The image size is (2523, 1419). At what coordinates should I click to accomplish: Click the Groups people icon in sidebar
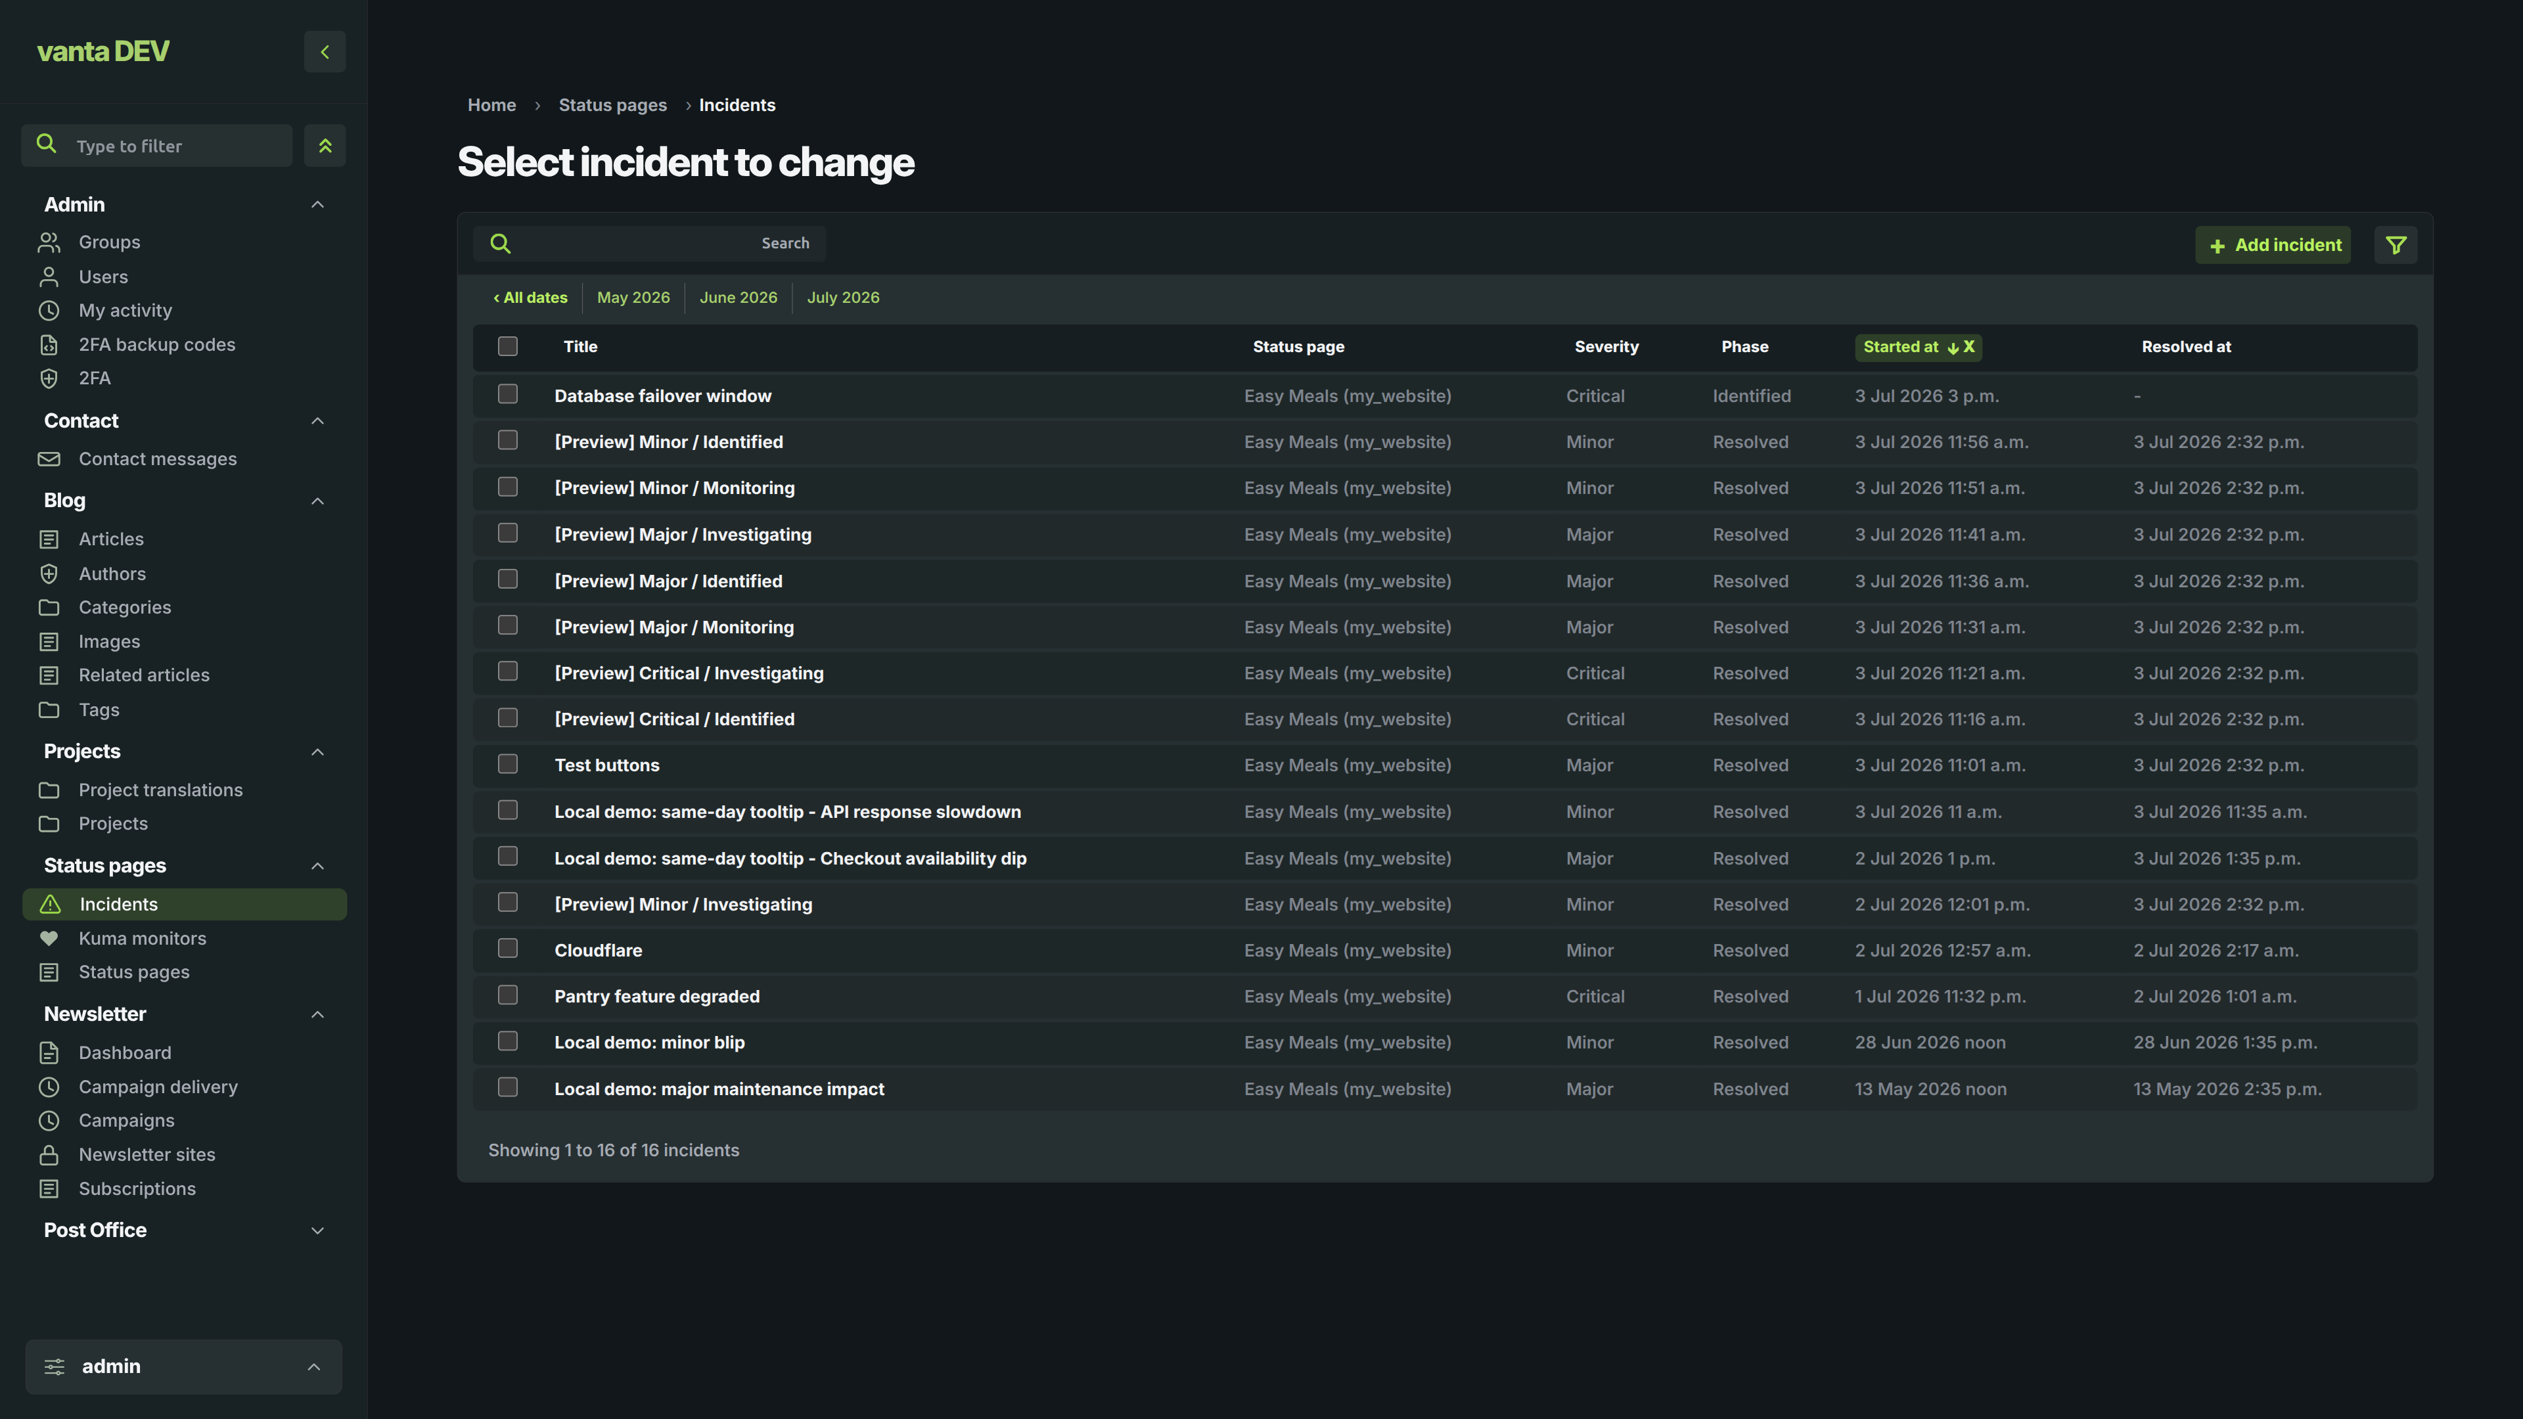coord(49,242)
